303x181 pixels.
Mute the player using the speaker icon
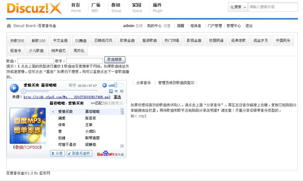[x=105, y=85]
